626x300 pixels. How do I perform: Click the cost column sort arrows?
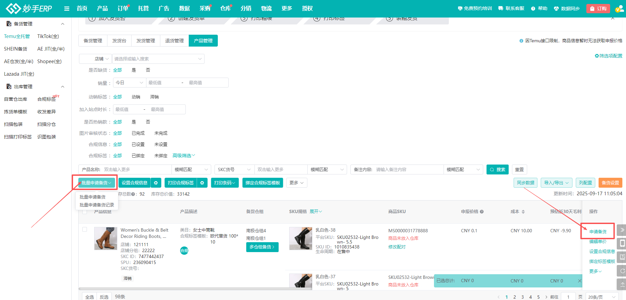pos(523,212)
